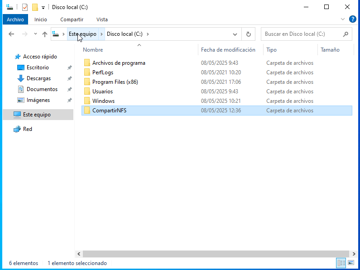The width and height of the screenshot is (360, 270).
Task: Expand the ribbon with the chevron
Action: pos(343,19)
